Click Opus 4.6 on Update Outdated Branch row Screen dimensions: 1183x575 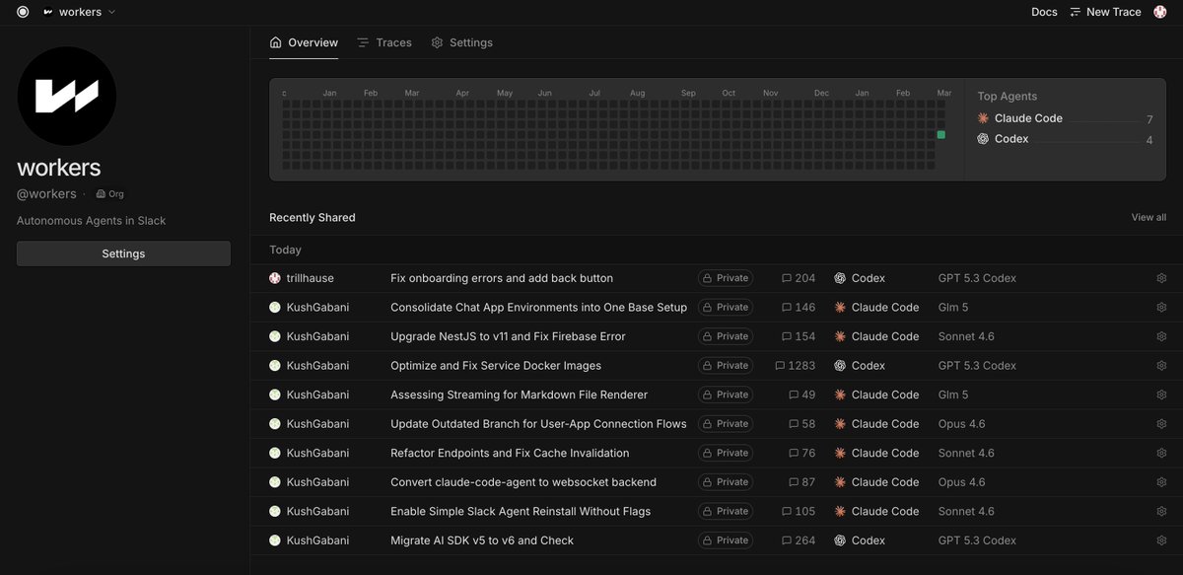pyautogui.click(x=961, y=423)
